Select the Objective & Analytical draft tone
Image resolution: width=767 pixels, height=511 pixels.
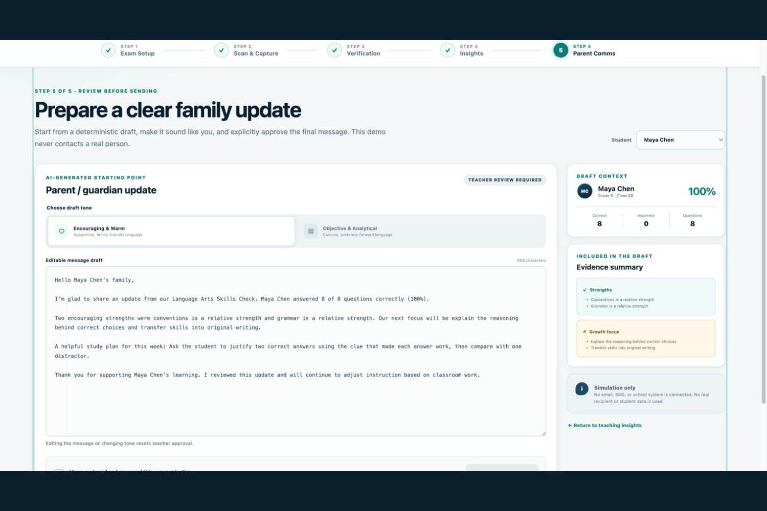tap(421, 231)
